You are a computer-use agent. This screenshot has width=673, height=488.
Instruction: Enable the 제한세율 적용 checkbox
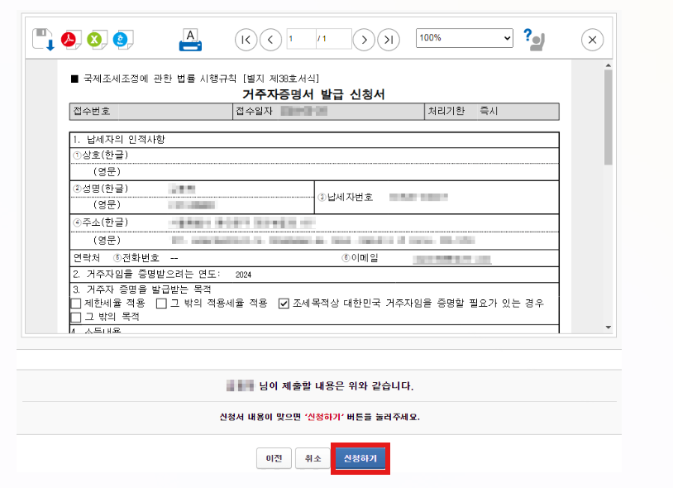pos(76,304)
